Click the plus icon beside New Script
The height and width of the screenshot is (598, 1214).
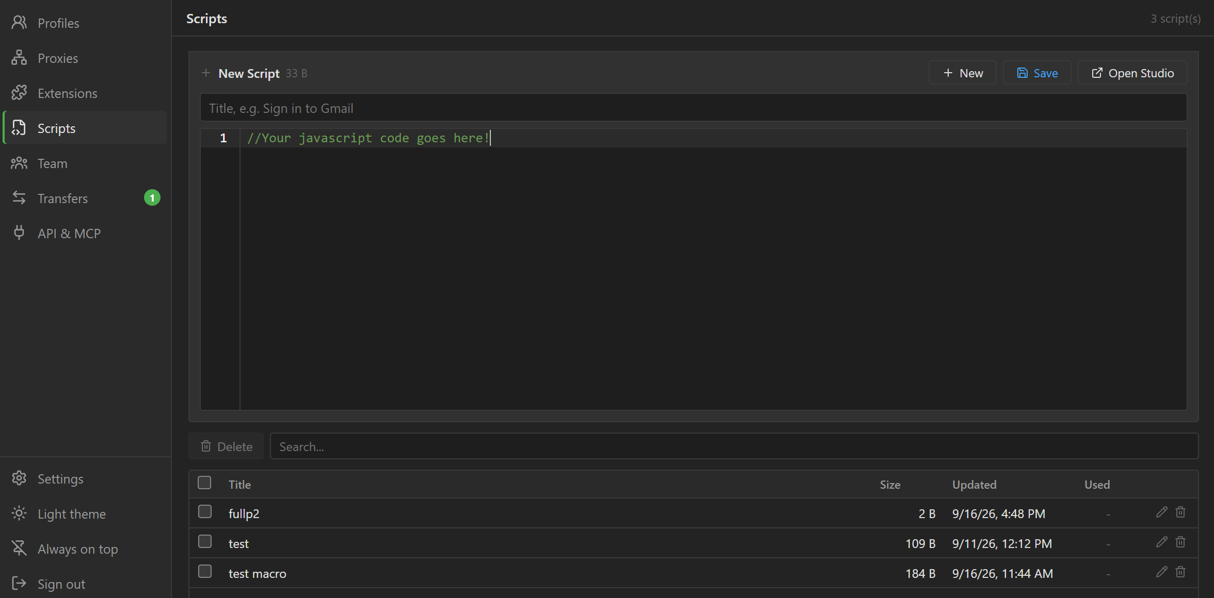206,73
